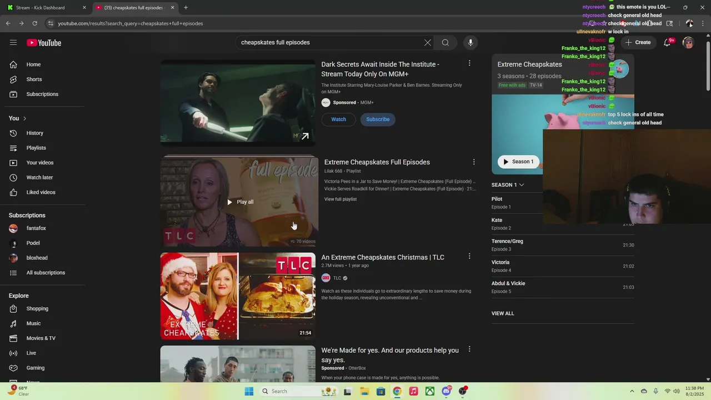The width and height of the screenshot is (711, 400).
Task: Open options for Extreme Cheapskates Full Episodes playlist
Action: (x=474, y=162)
